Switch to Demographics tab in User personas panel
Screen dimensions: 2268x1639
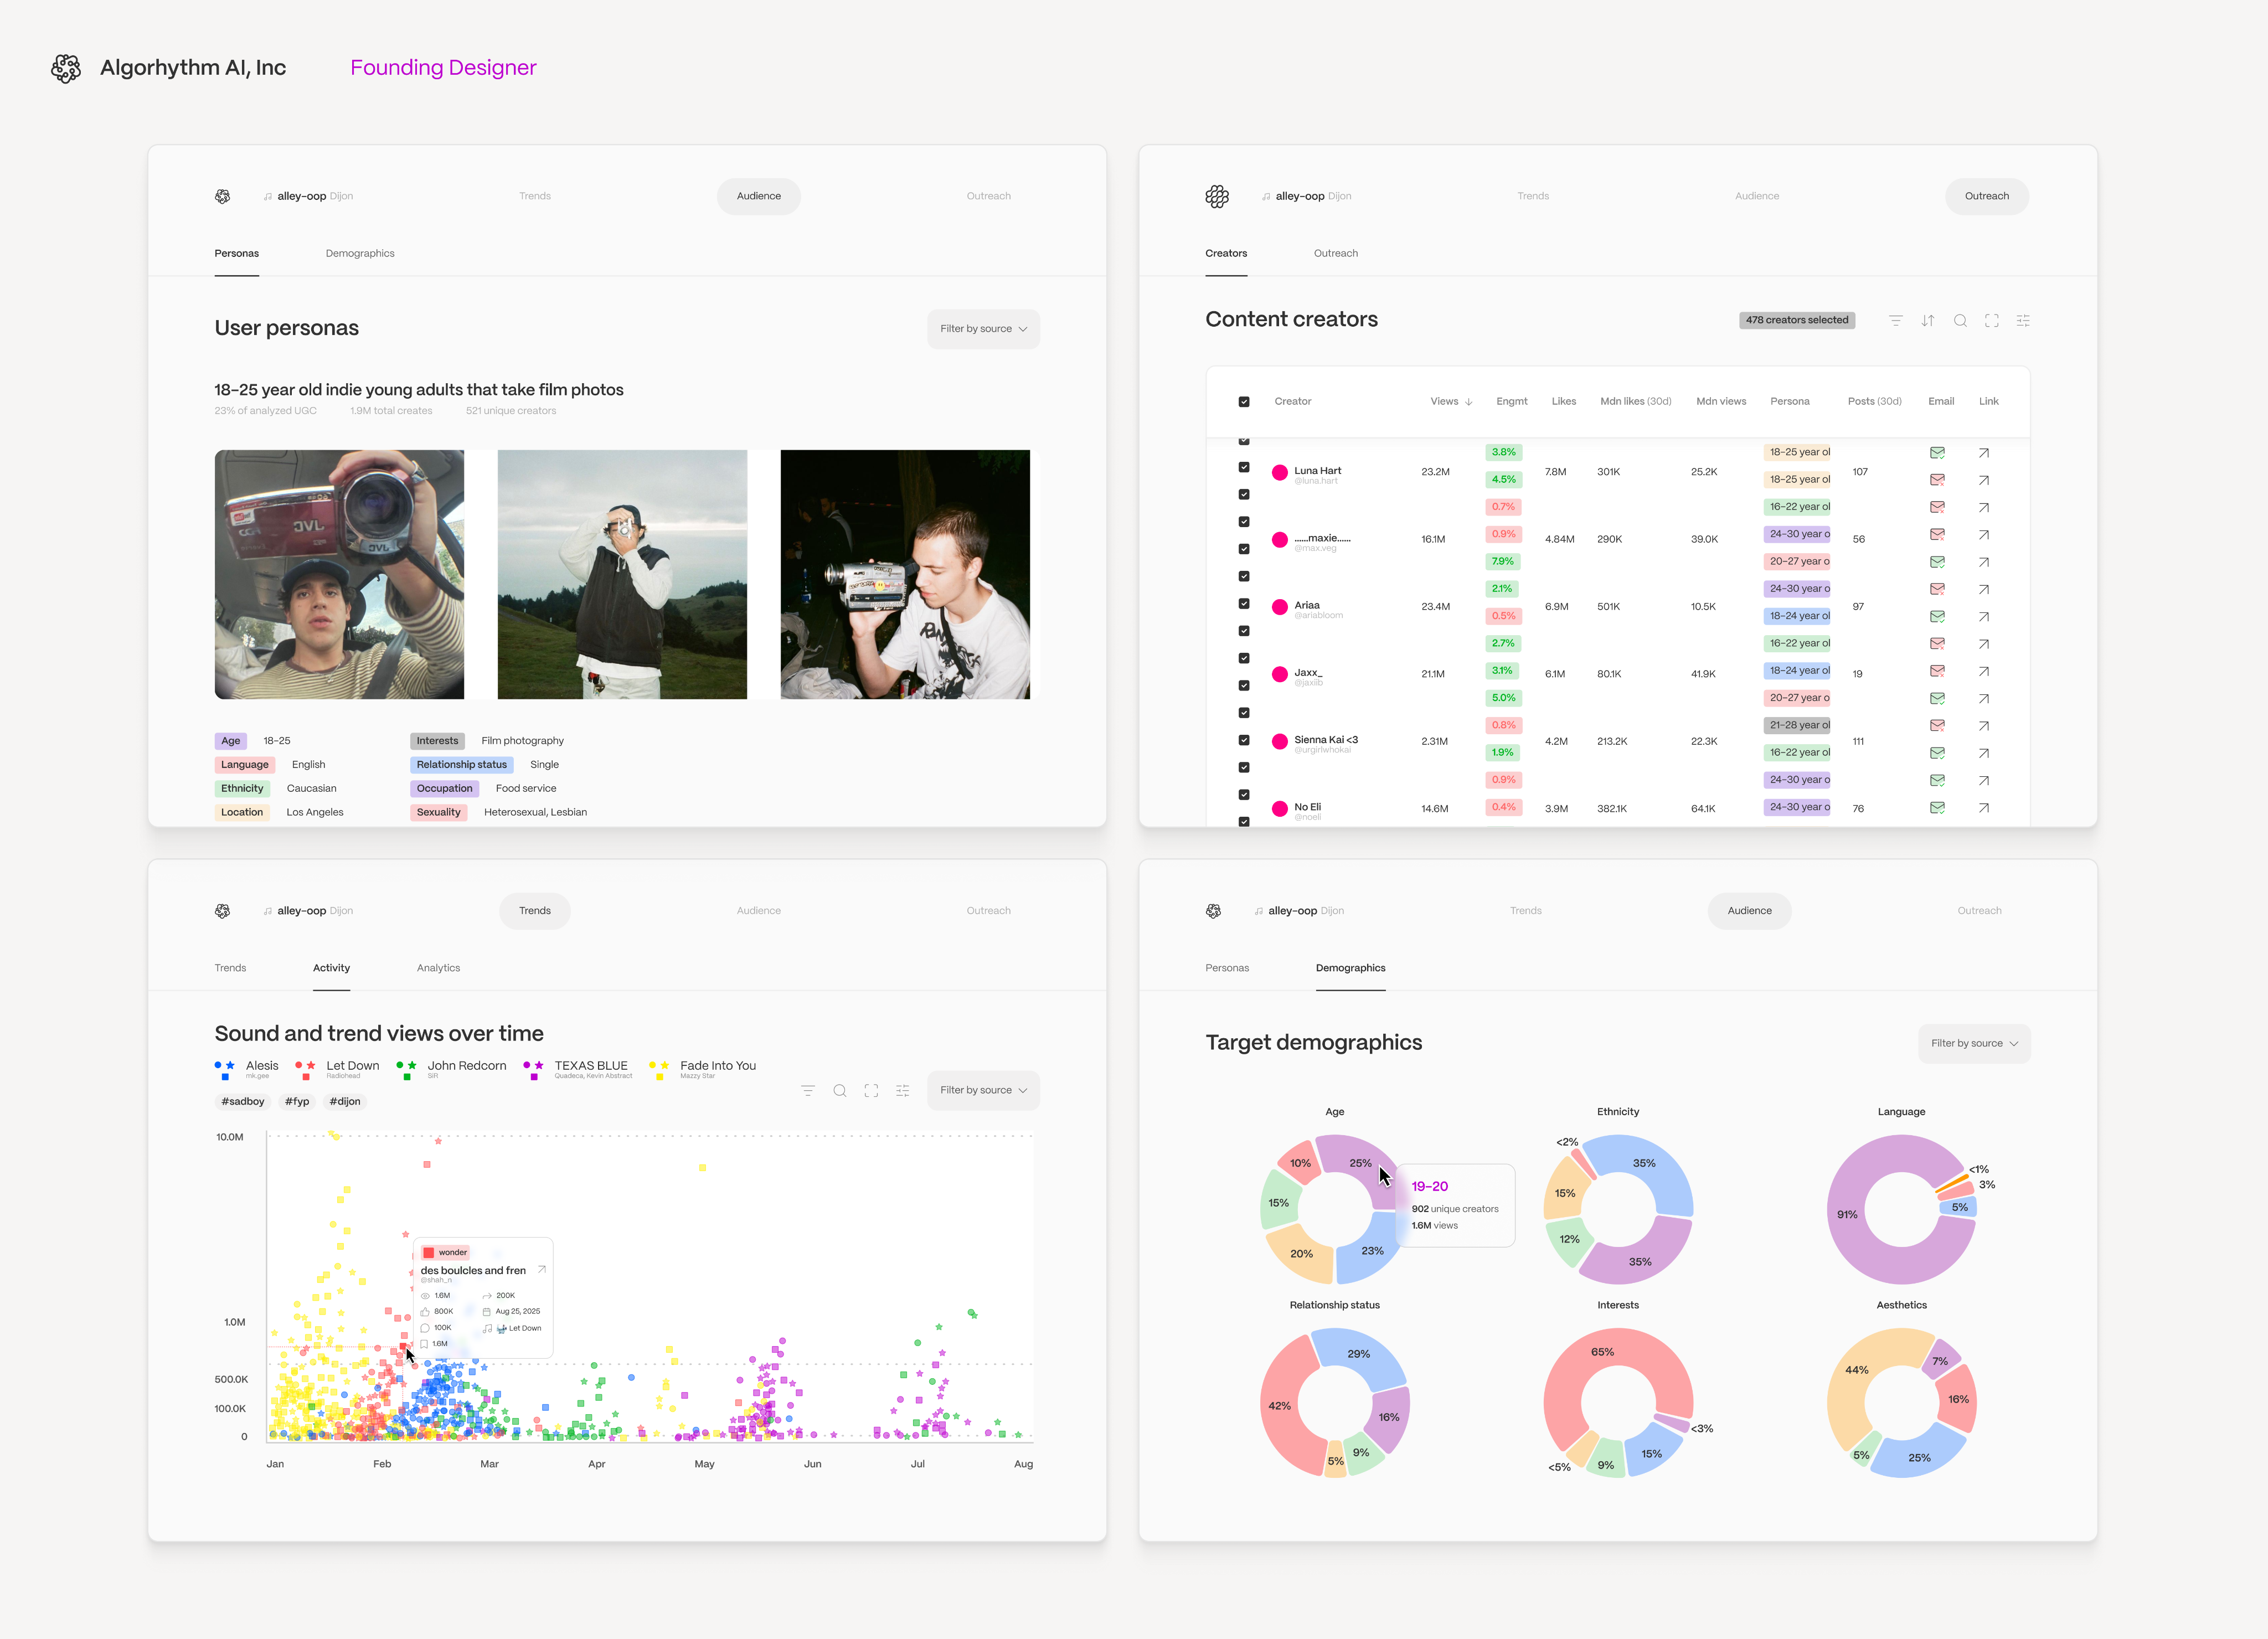(x=360, y=253)
